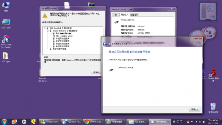This screenshot has height=125, width=222.
Task: Click the USB plug icon in Unknown Device properties
Action: click(x=117, y=22)
